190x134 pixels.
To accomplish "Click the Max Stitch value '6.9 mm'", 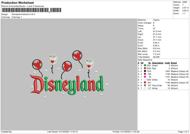I will (156, 48).
